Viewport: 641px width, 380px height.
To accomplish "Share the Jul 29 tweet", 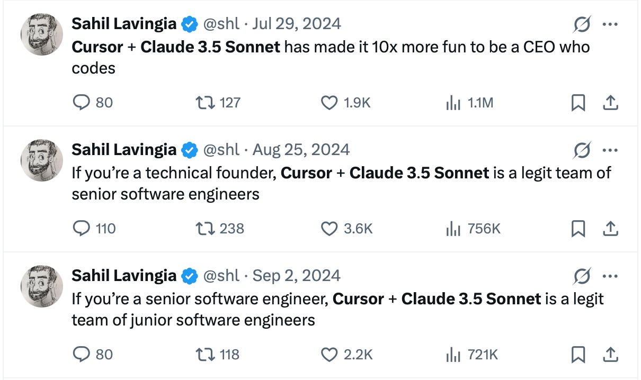I will pyautogui.click(x=610, y=102).
